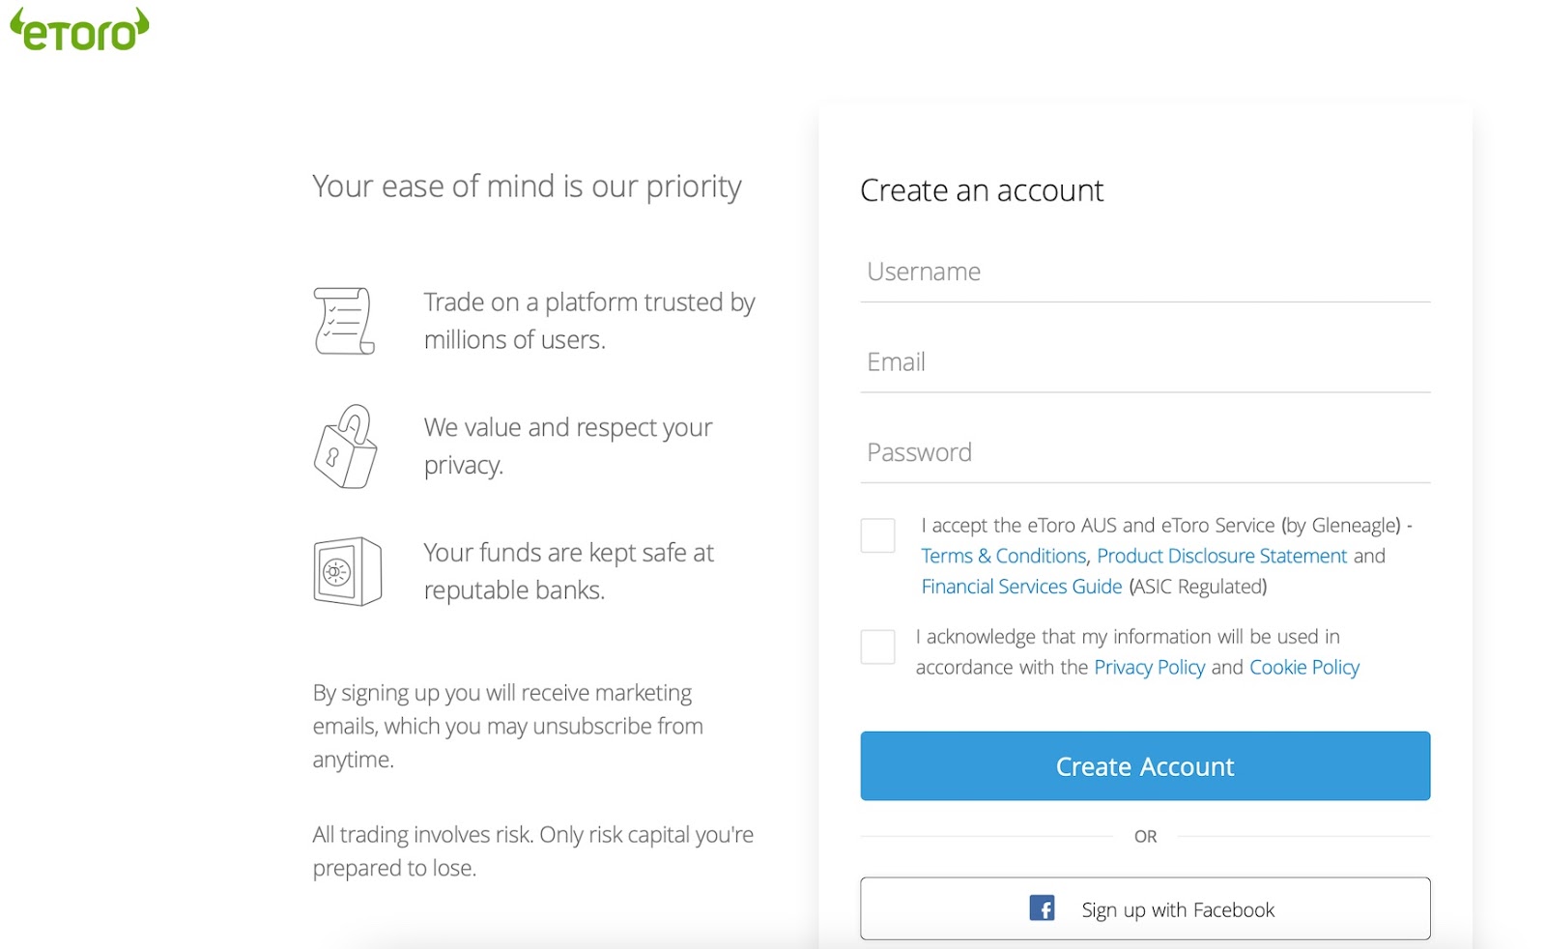Click the trading risk warning text
This screenshot has height=949, width=1546.
point(532,850)
